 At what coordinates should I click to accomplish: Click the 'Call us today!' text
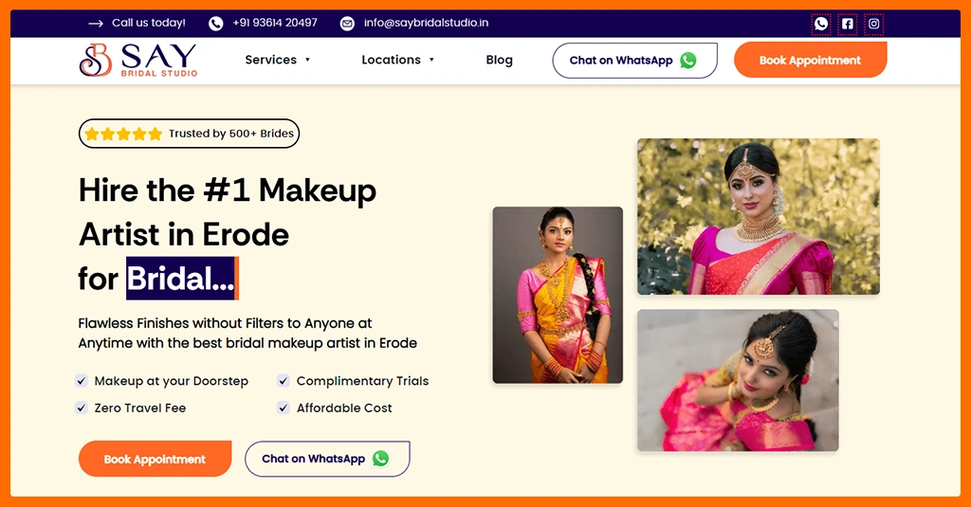pyautogui.click(x=149, y=23)
